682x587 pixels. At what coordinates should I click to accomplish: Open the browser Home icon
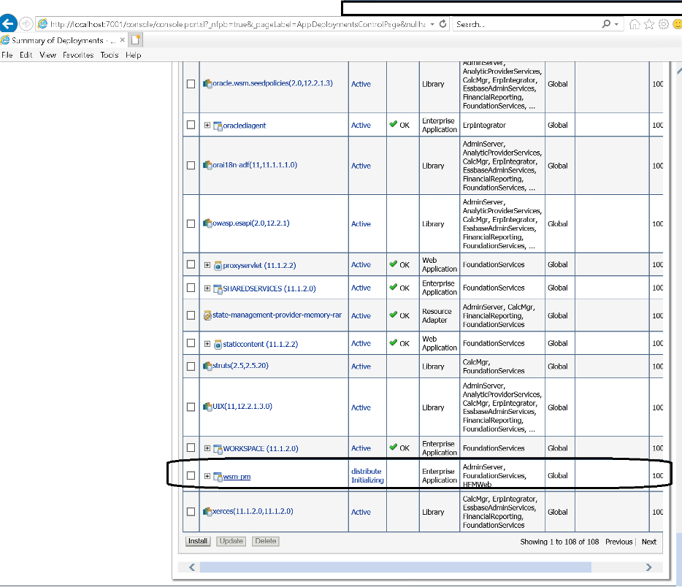tap(635, 24)
